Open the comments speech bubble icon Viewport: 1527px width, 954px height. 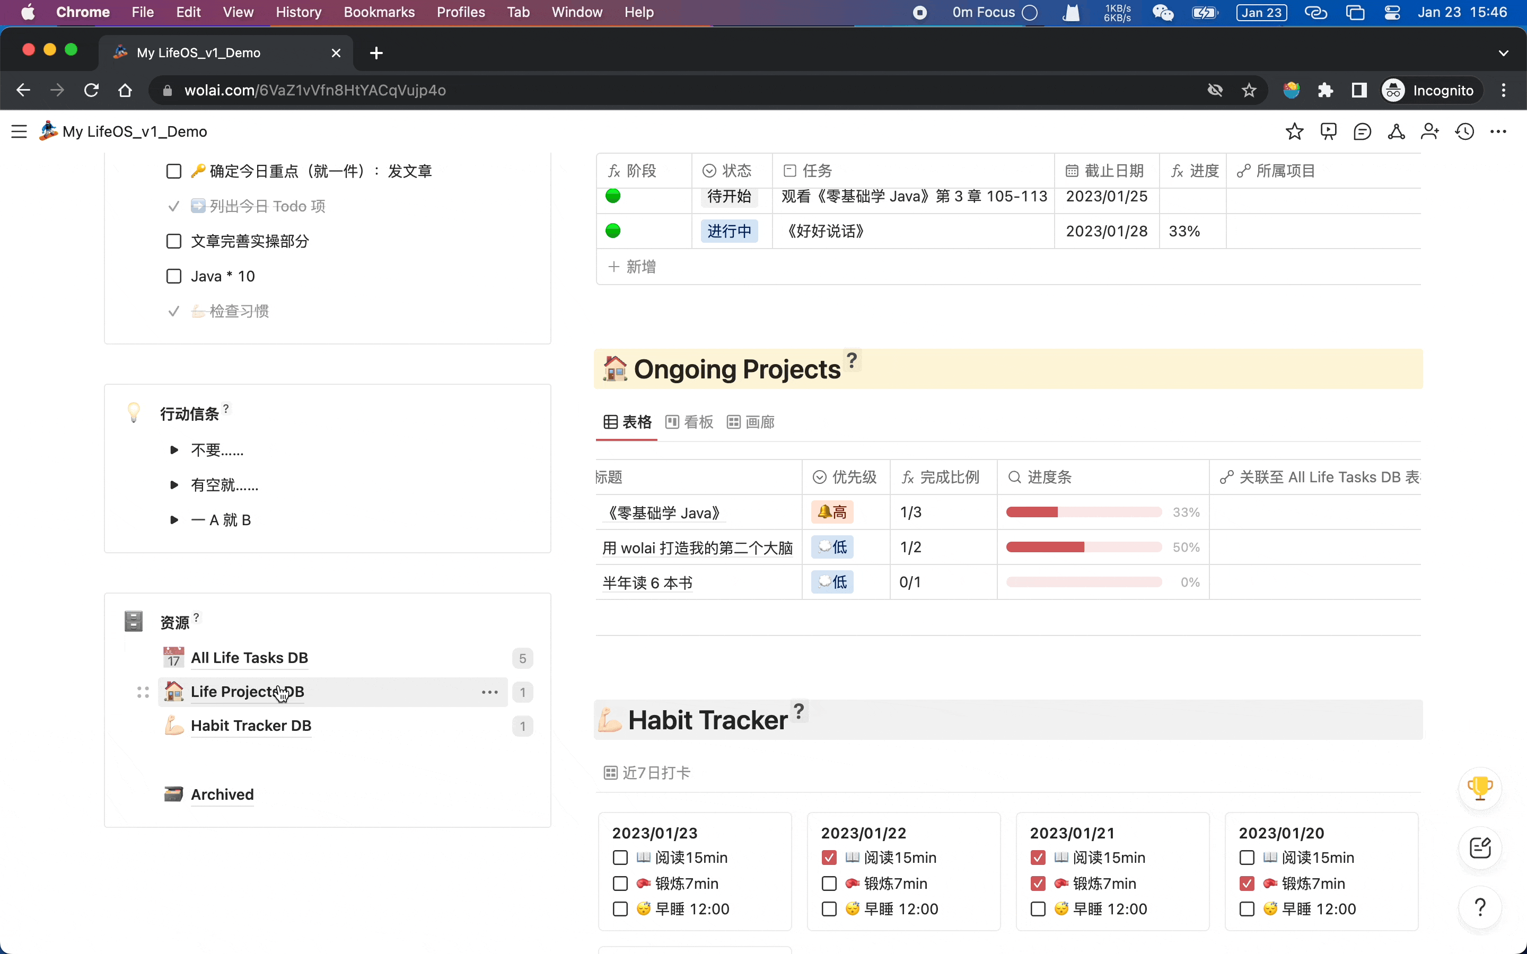click(1362, 131)
